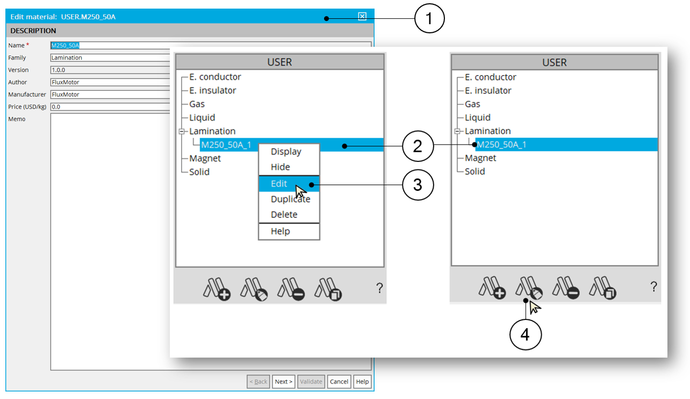
Task: Select Display in the context menu
Action: coord(286,152)
